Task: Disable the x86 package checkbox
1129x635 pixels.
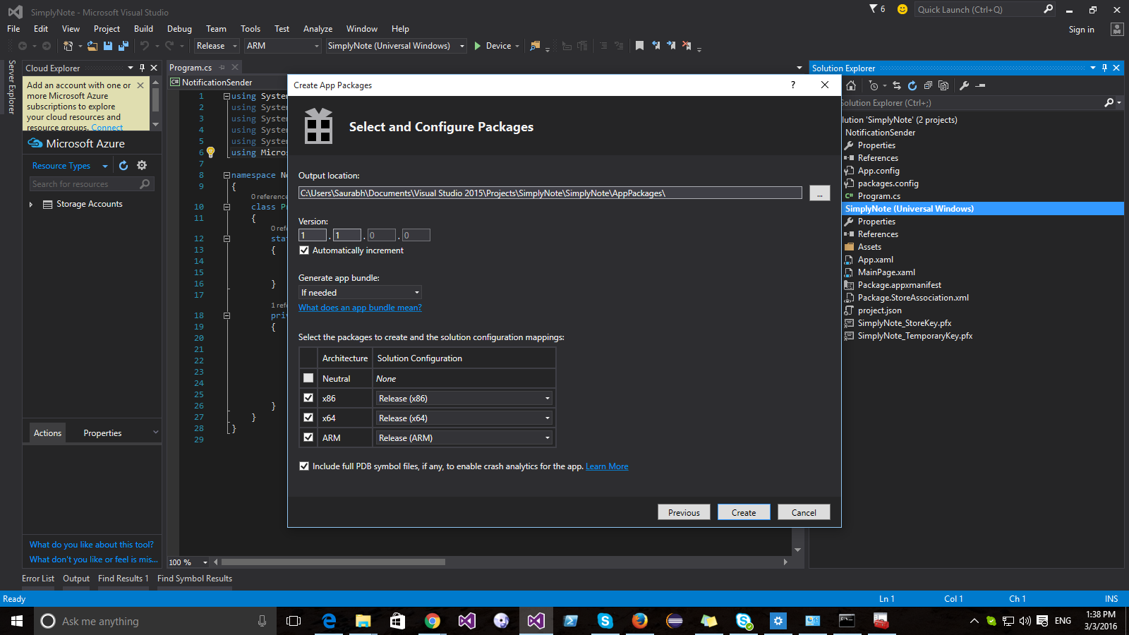Action: [x=308, y=397]
